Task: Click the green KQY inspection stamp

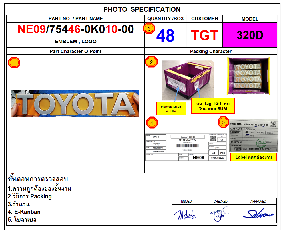Action: pyautogui.click(x=261, y=143)
